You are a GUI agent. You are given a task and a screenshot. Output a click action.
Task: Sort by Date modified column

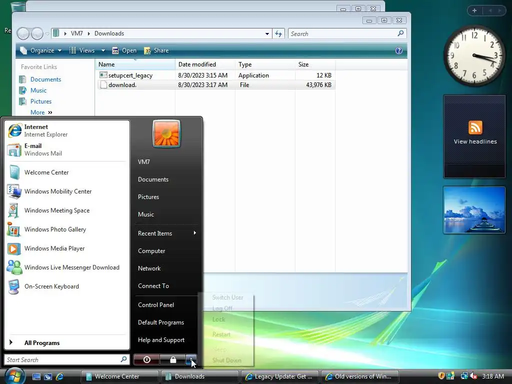[205, 64]
